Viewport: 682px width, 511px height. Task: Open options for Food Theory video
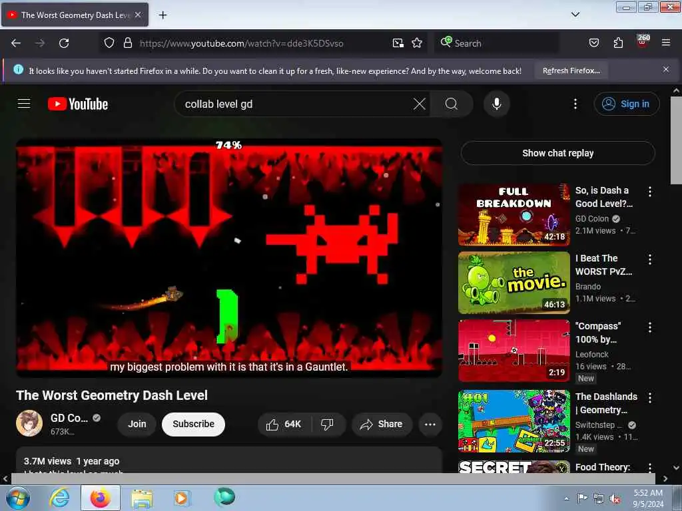click(650, 468)
